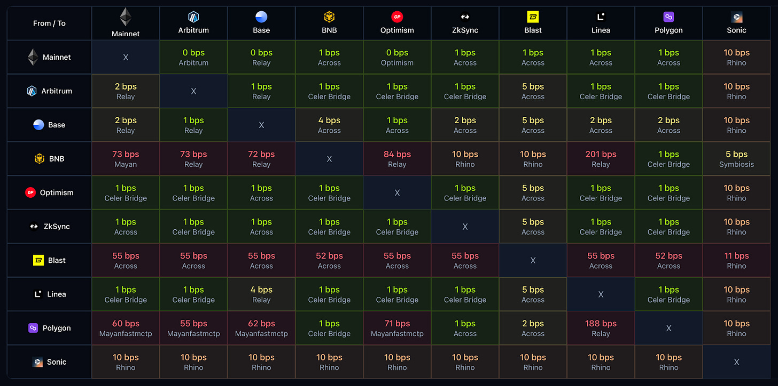Click the "4 bps Relay" cell
The image size is (778, 386).
pos(261,294)
